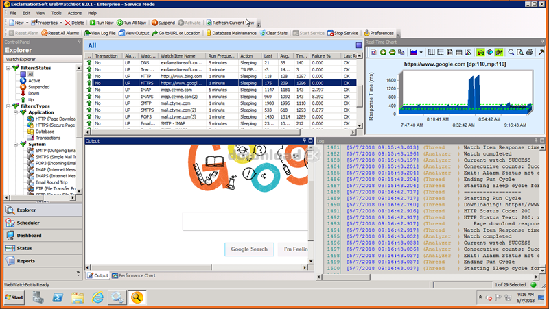Viewport: 549px width, 309px height.
Task: Click Reset All Alarms
Action: (x=60, y=33)
